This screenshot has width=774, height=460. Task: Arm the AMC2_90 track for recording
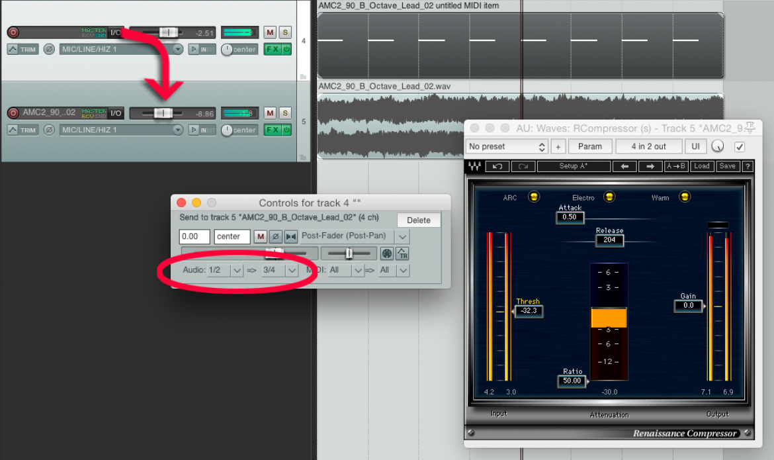[13, 113]
